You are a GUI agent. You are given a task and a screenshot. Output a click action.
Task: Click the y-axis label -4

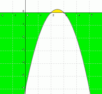[23, 62]
